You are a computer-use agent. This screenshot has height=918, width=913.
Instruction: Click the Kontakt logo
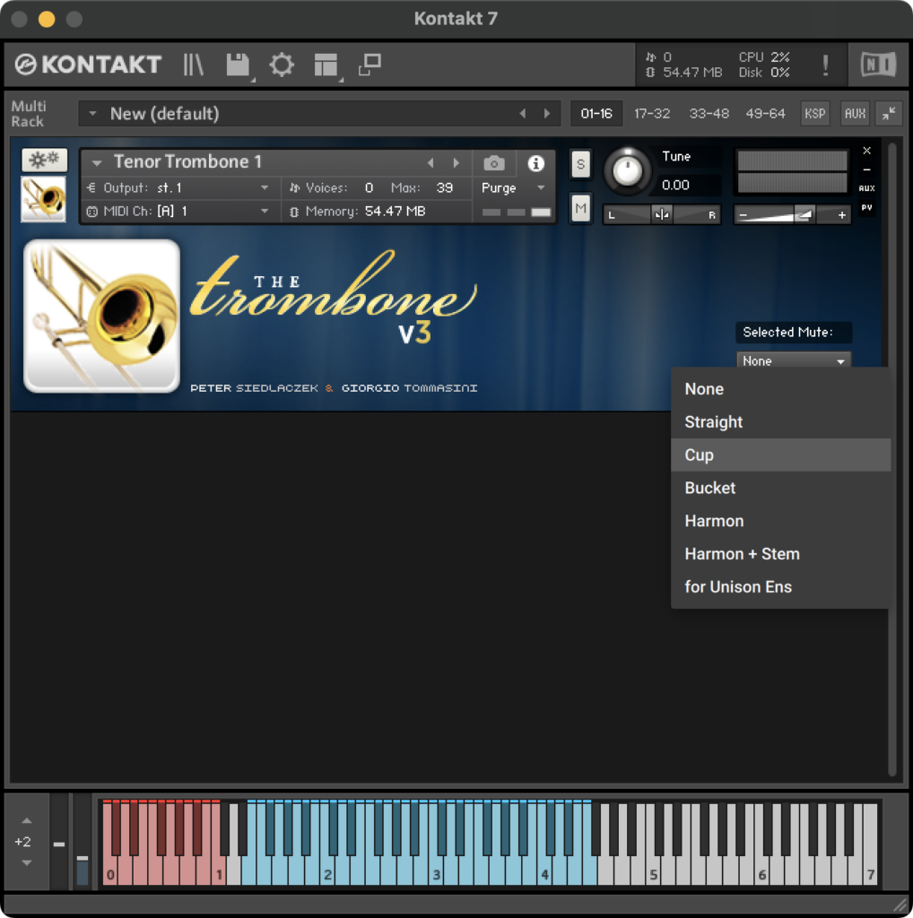(x=88, y=65)
